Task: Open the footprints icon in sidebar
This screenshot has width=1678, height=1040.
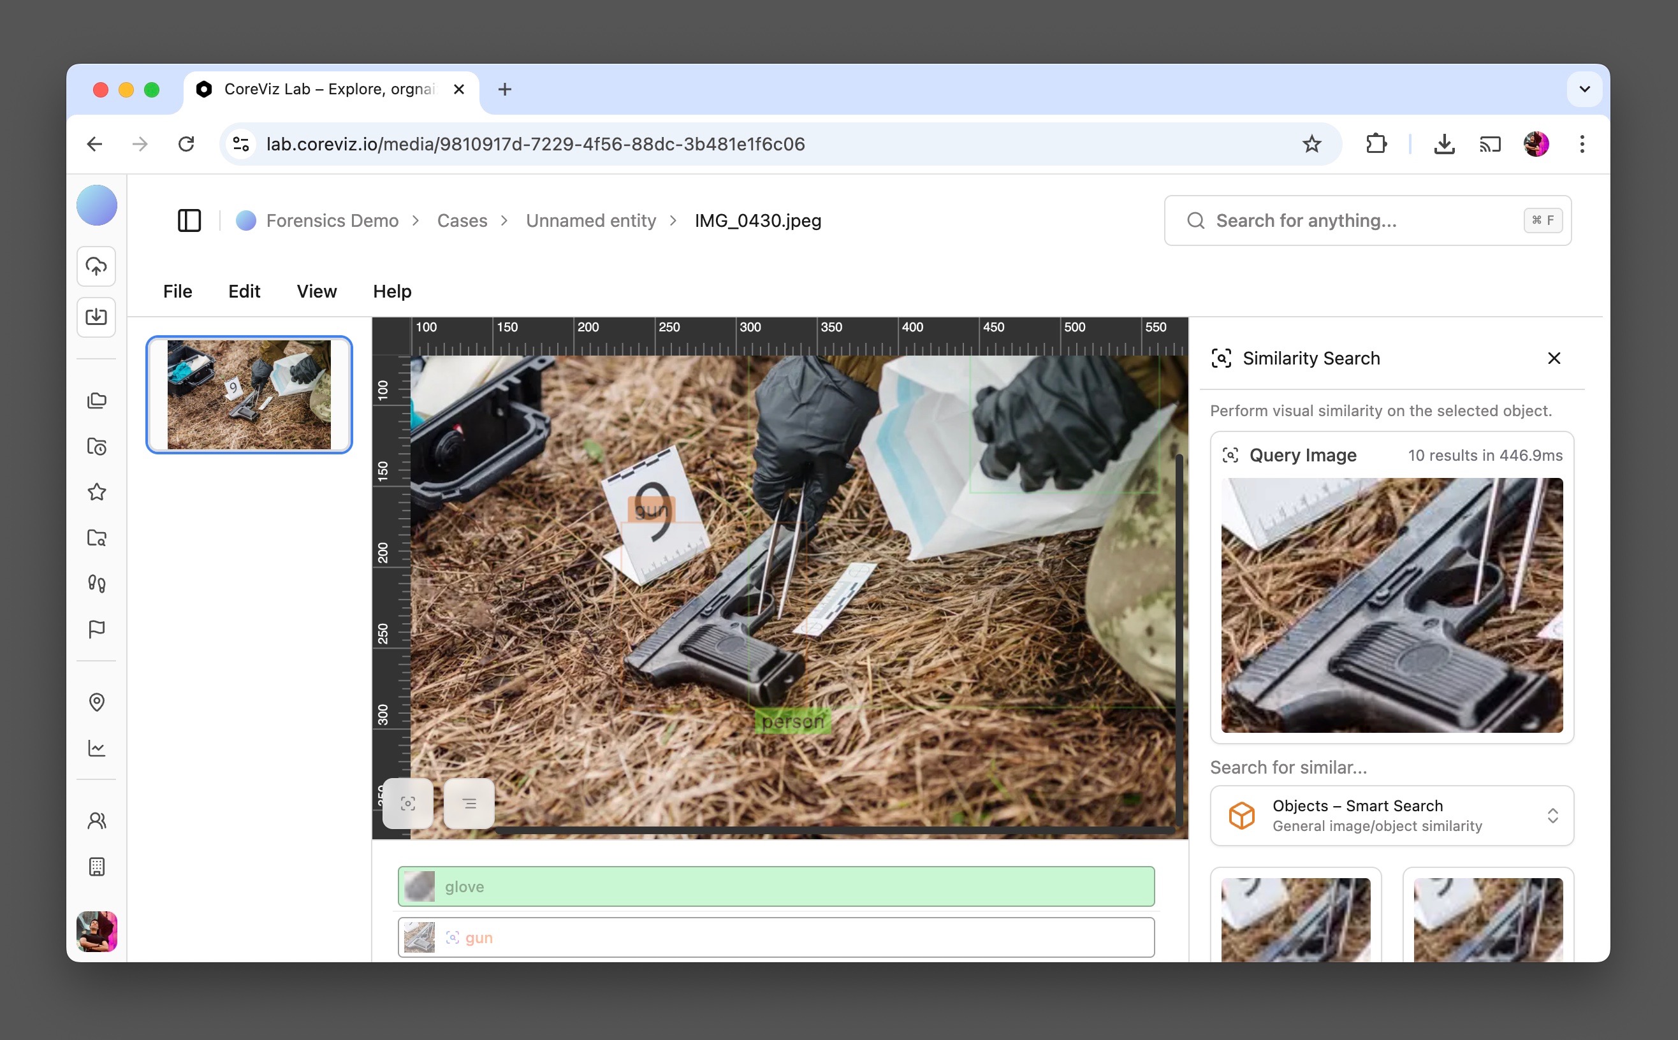Action: 96,583
